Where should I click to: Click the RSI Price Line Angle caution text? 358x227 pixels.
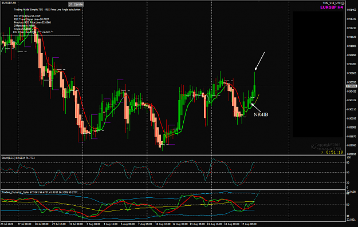[33, 32]
